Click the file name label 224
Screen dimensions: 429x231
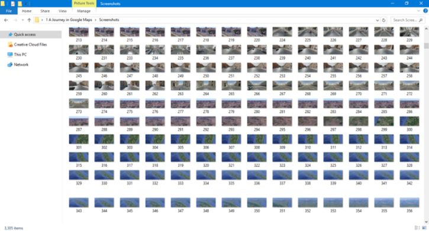point(282,40)
